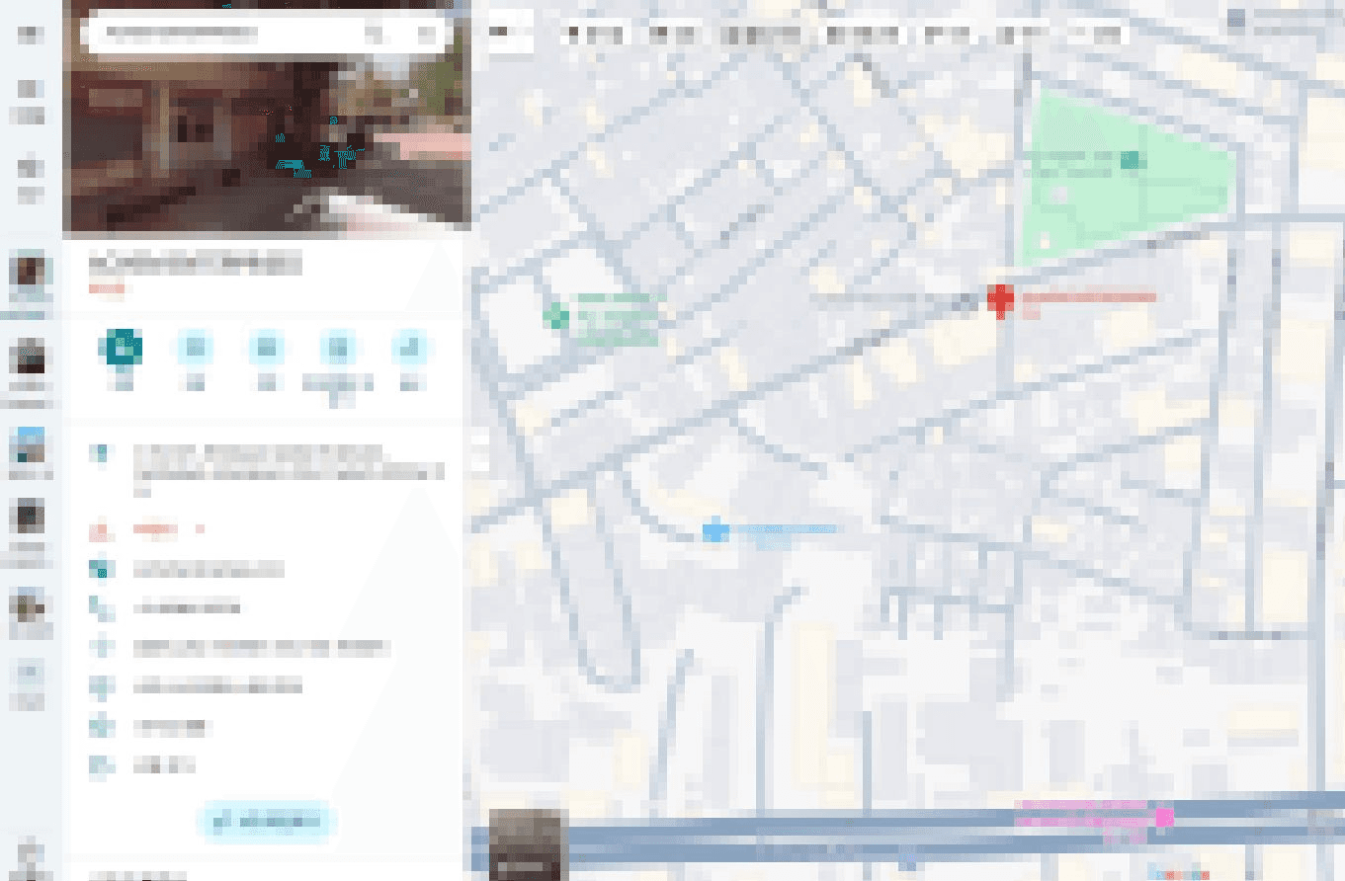Clear the search with the X icon
Image resolution: width=1345 pixels, height=881 pixels.
(426, 34)
